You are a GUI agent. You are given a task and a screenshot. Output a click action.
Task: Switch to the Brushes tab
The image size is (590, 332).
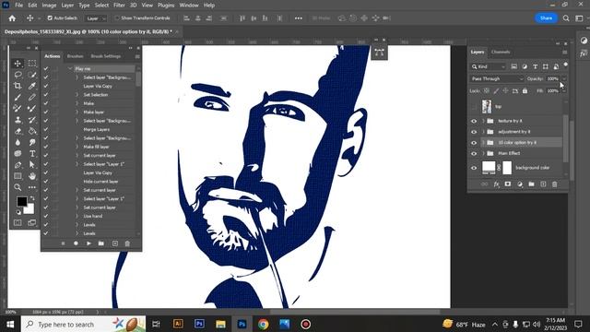75,56
